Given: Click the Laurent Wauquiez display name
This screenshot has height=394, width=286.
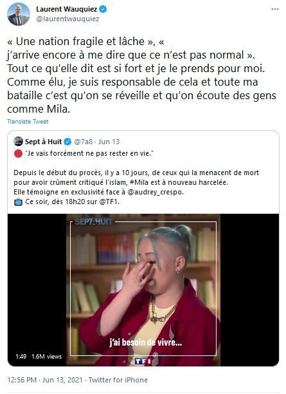Looking at the screenshot, I should coord(66,9).
